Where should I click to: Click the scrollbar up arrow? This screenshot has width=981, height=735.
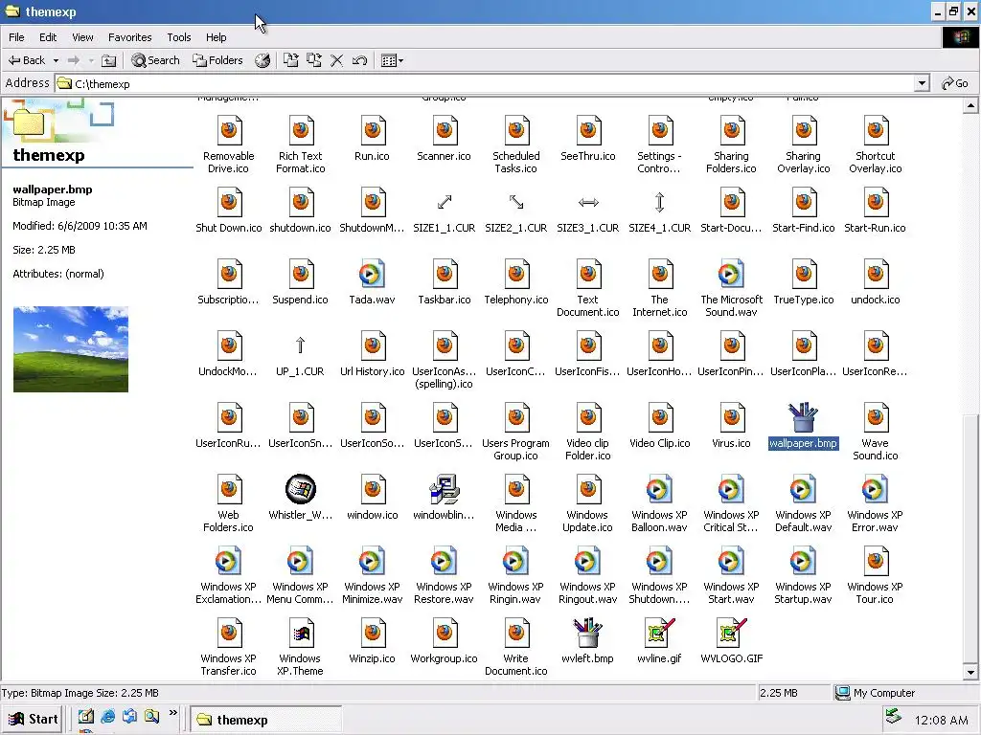(970, 105)
